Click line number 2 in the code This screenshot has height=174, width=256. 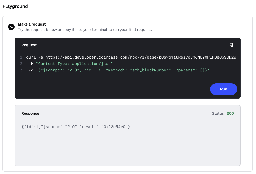coord(21,64)
